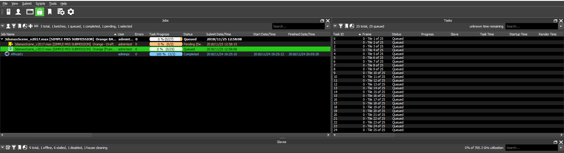Click the Jobs panel horizontal scrollbar
This screenshot has height=153, width=564.
[x=48, y=135]
